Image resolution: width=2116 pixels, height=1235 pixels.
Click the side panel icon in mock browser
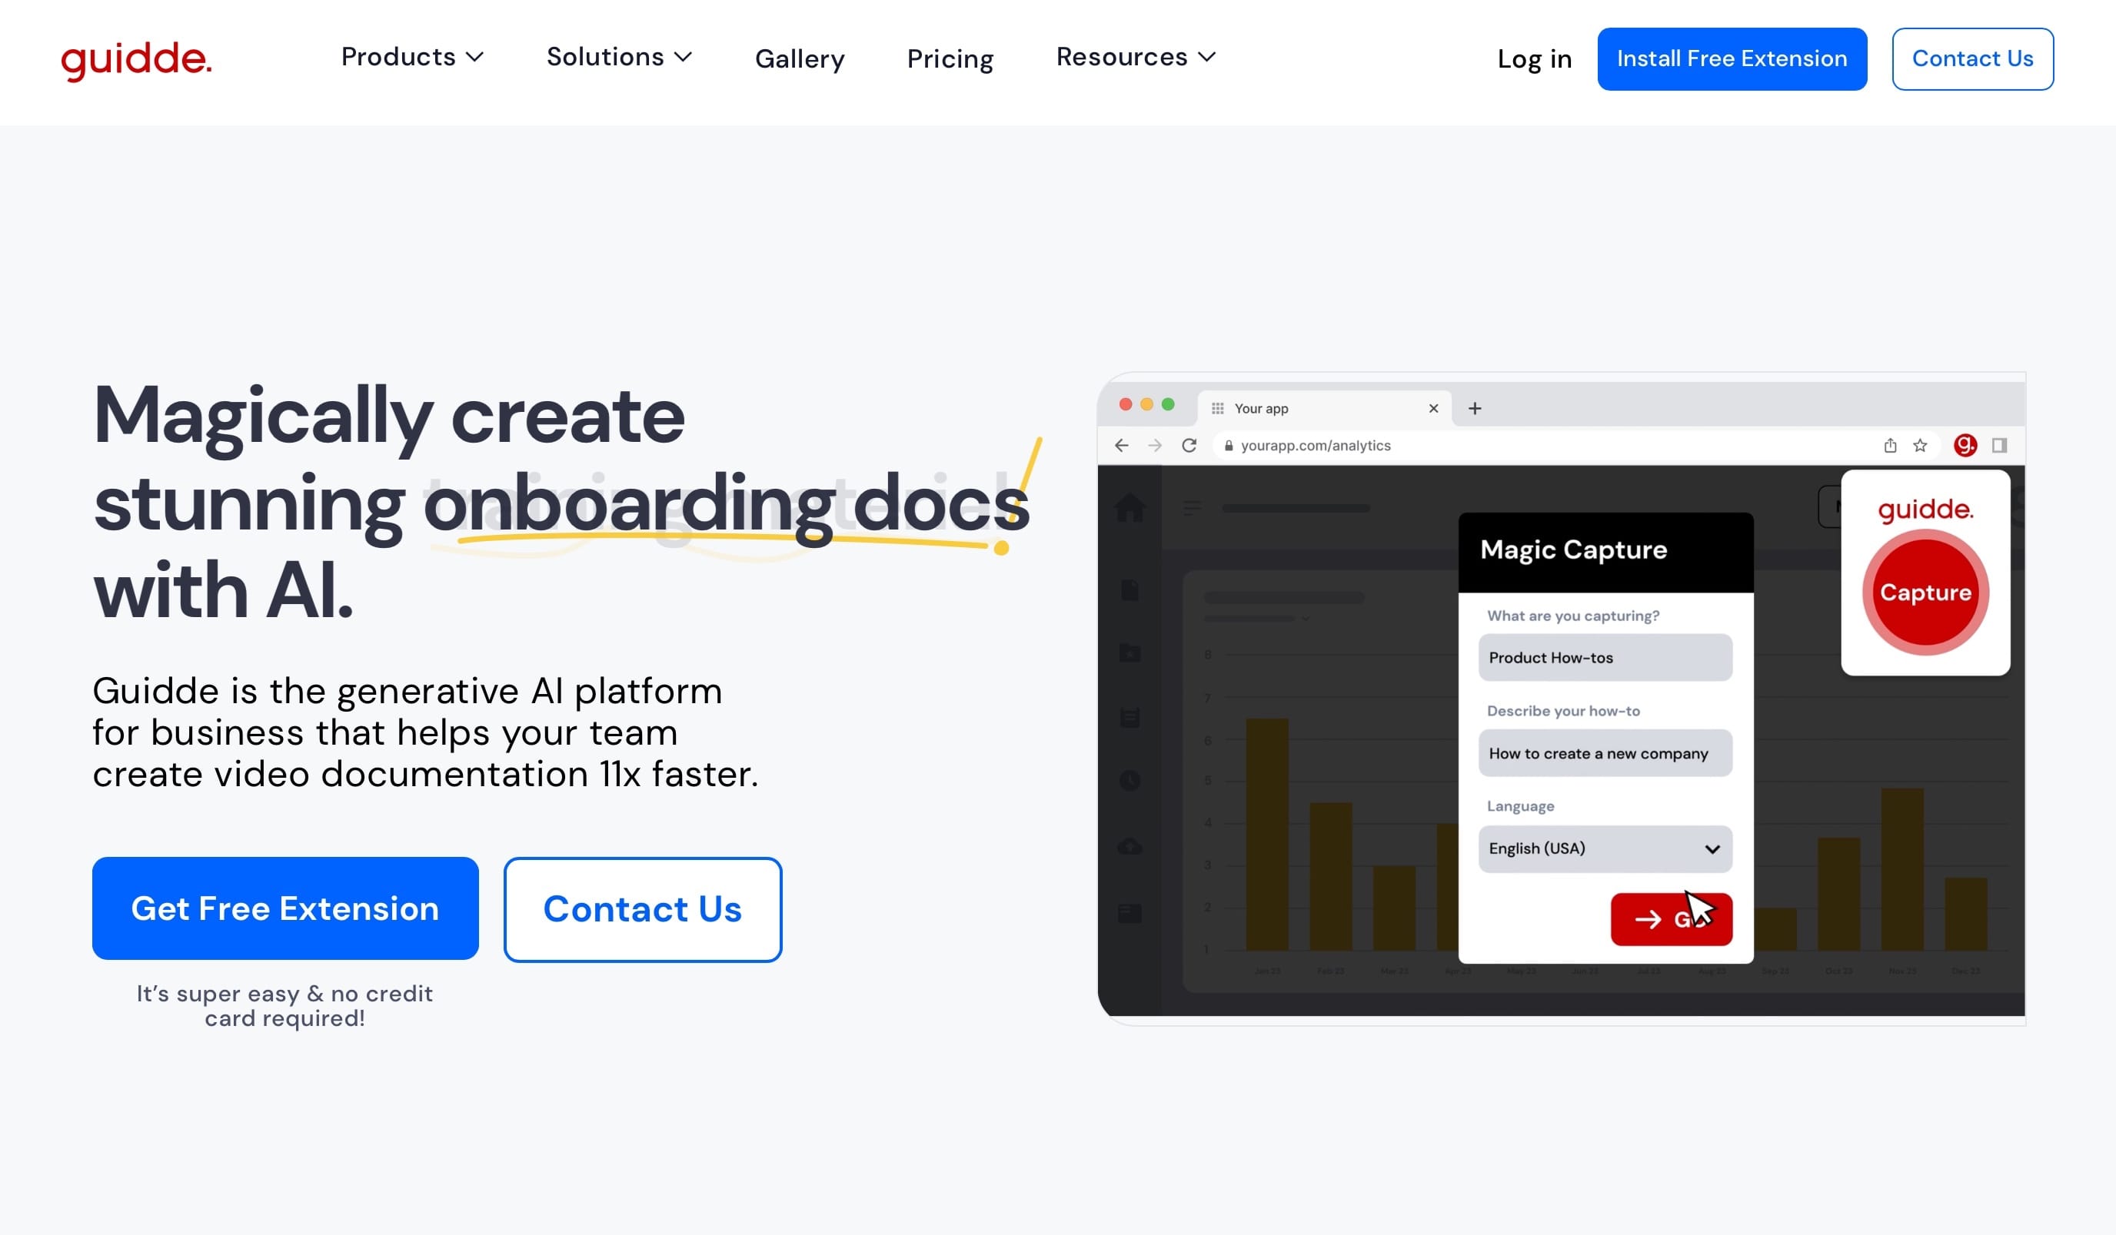coord(1999,446)
